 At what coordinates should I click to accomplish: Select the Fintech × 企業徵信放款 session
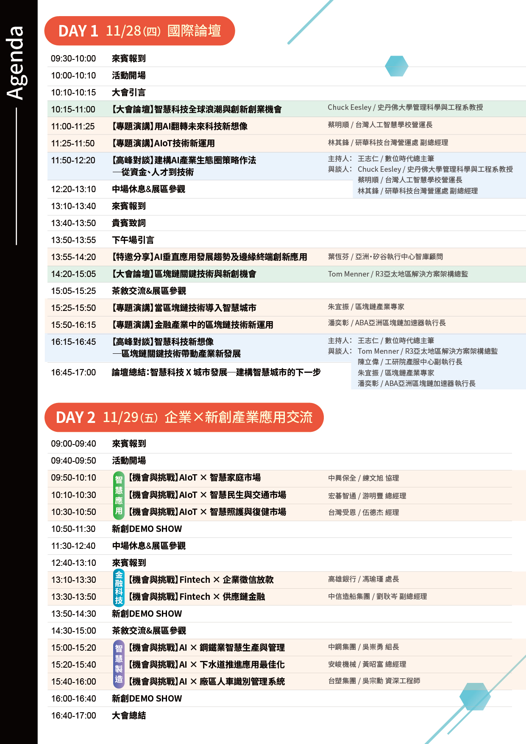(x=201, y=580)
